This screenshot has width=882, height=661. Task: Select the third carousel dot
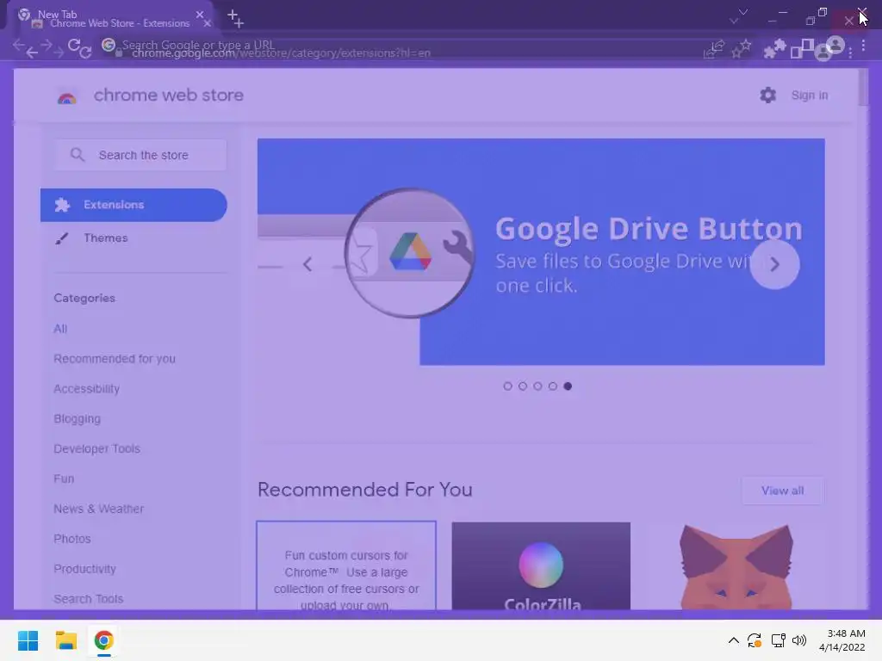(537, 386)
